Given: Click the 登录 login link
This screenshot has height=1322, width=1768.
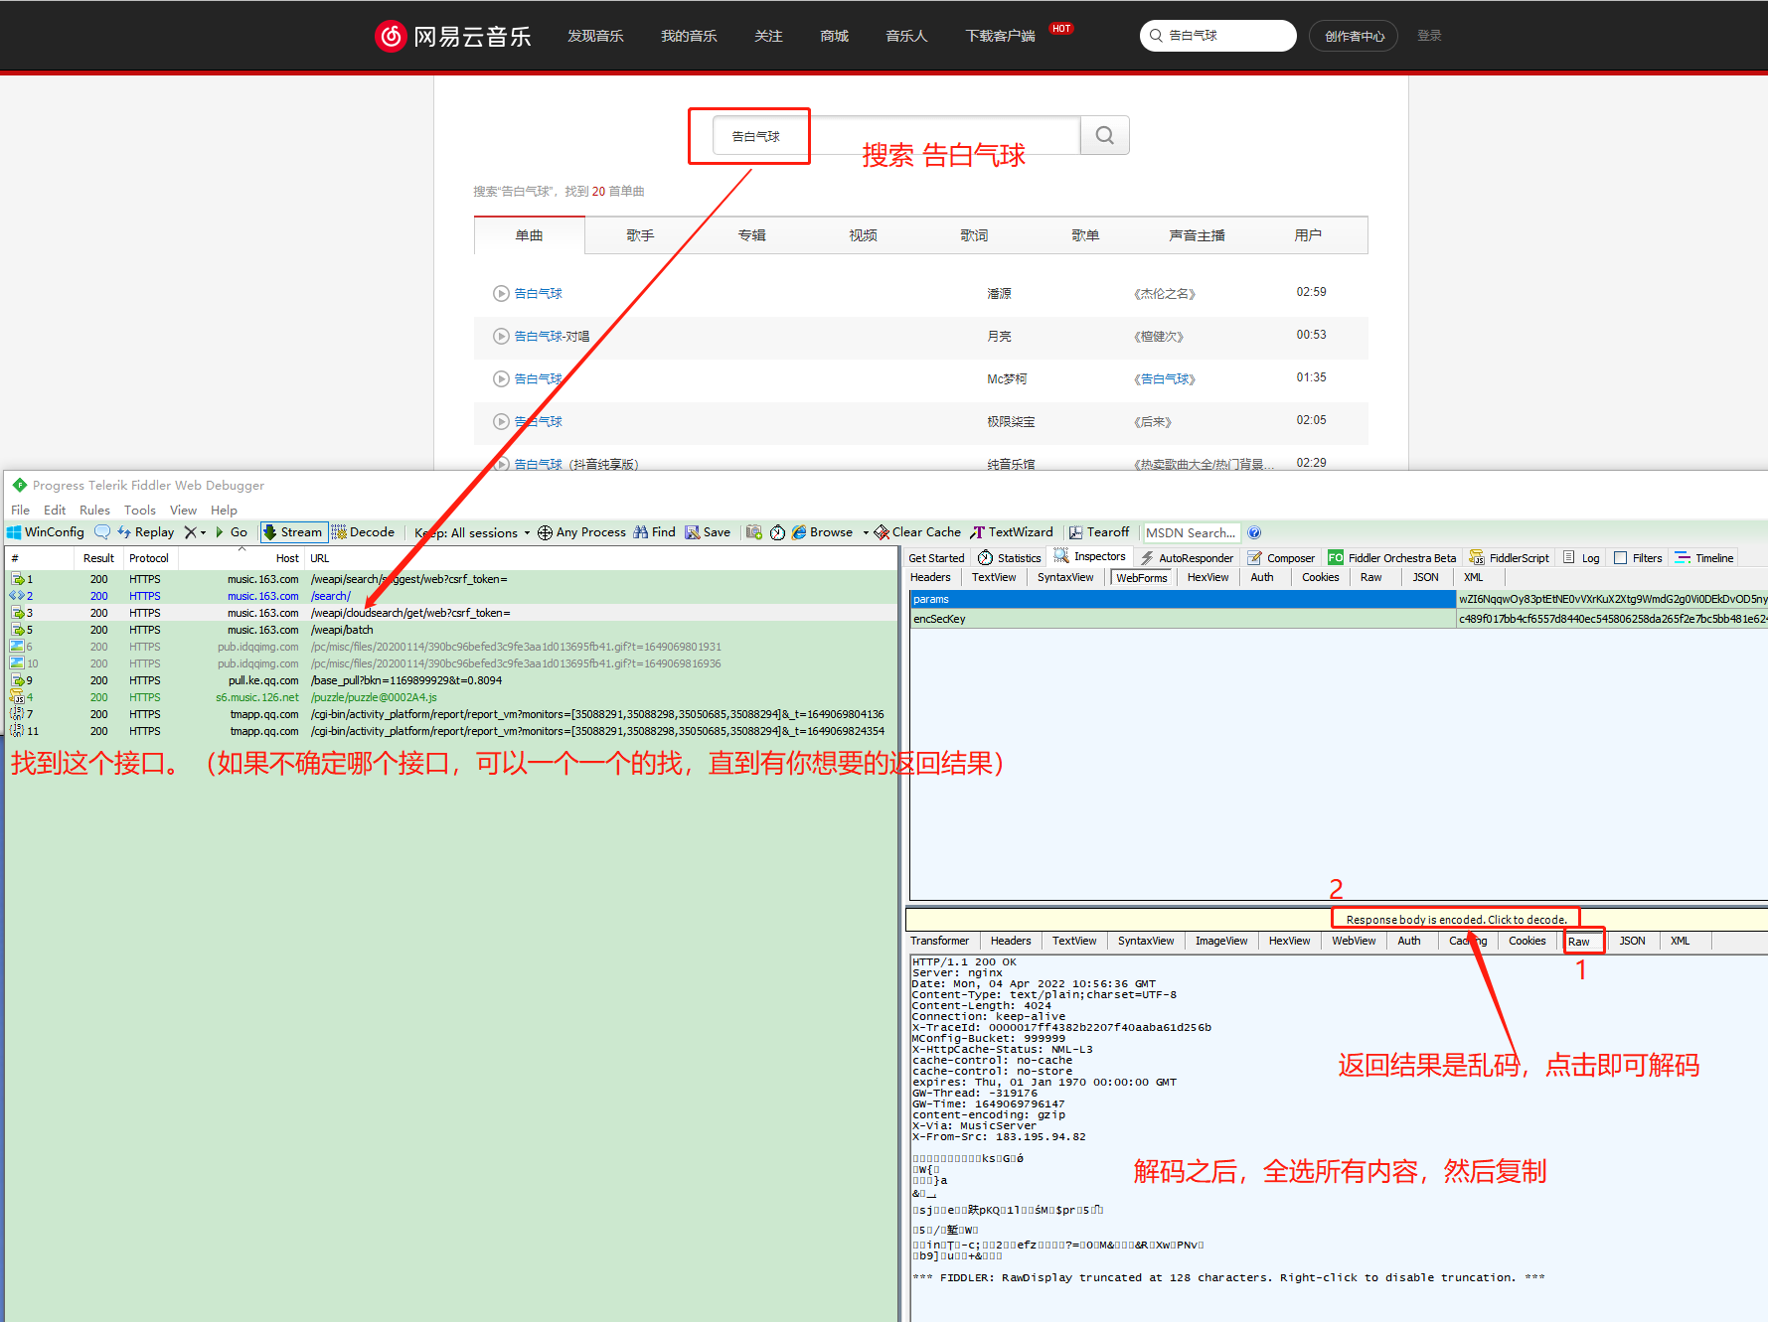Looking at the screenshot, I should point(1429,36).
